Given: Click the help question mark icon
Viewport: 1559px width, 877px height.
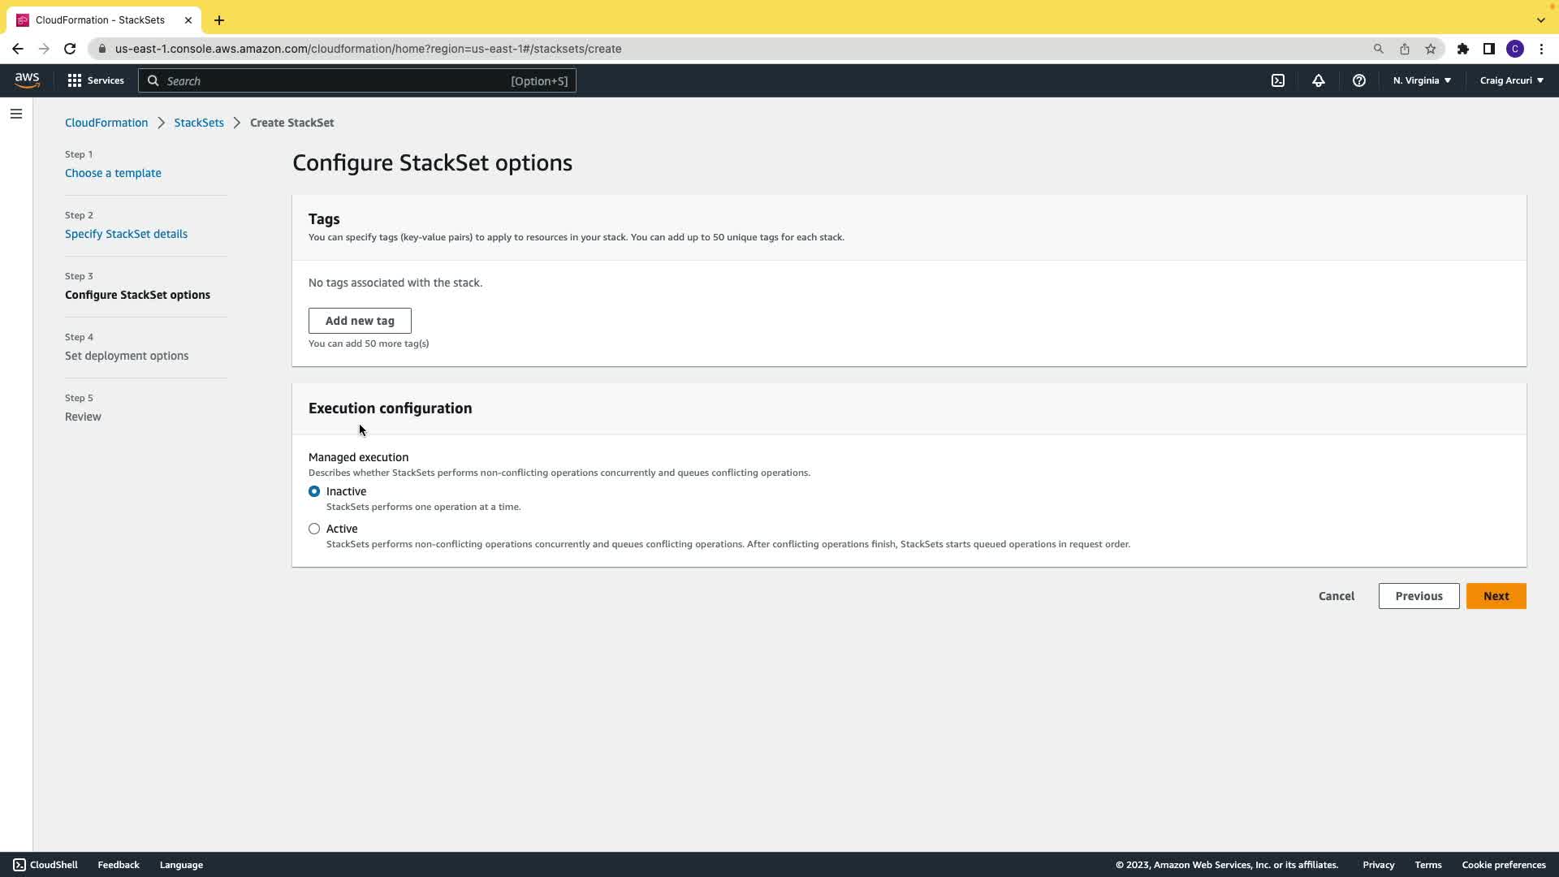Looking at the screenshot, I should pyautogui.click(x=1359, y=80).
